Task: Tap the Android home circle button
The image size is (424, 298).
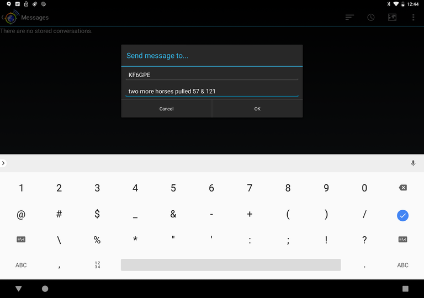Action: pos(45,289)
